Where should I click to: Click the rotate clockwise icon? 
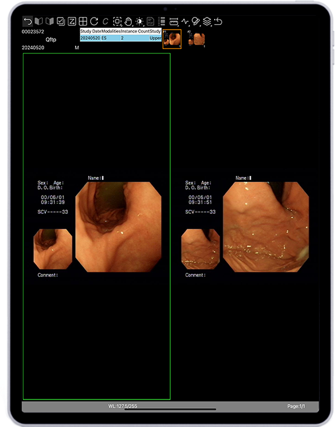tap(94, 21)
